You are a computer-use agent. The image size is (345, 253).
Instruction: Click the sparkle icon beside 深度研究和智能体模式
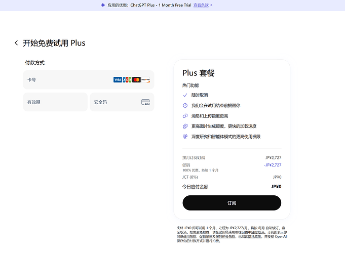click(185, 137)
